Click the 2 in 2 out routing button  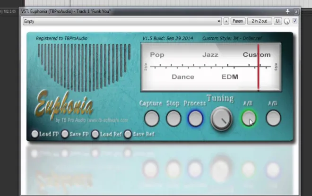259,21
